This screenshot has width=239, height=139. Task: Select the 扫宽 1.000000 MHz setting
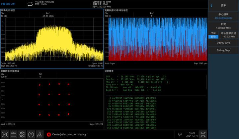[223, 26]
